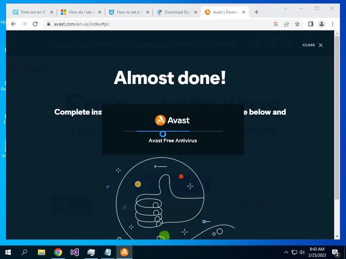Click the Avast installer progress bar
This screenshot has height=259, width=346.
[x=173, y=131]
